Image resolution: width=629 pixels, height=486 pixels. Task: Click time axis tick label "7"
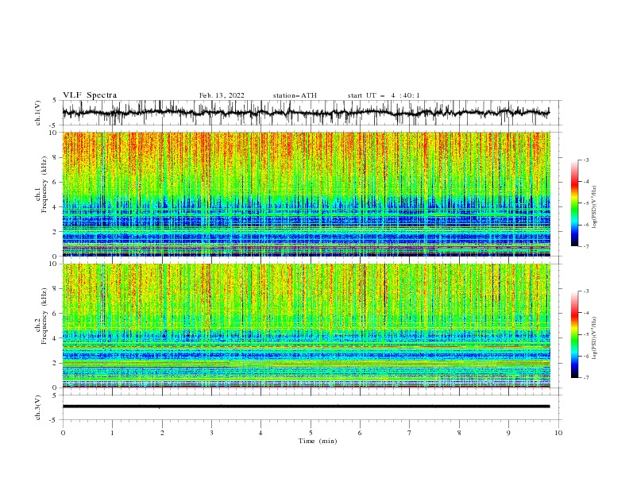tap(410, 433)
